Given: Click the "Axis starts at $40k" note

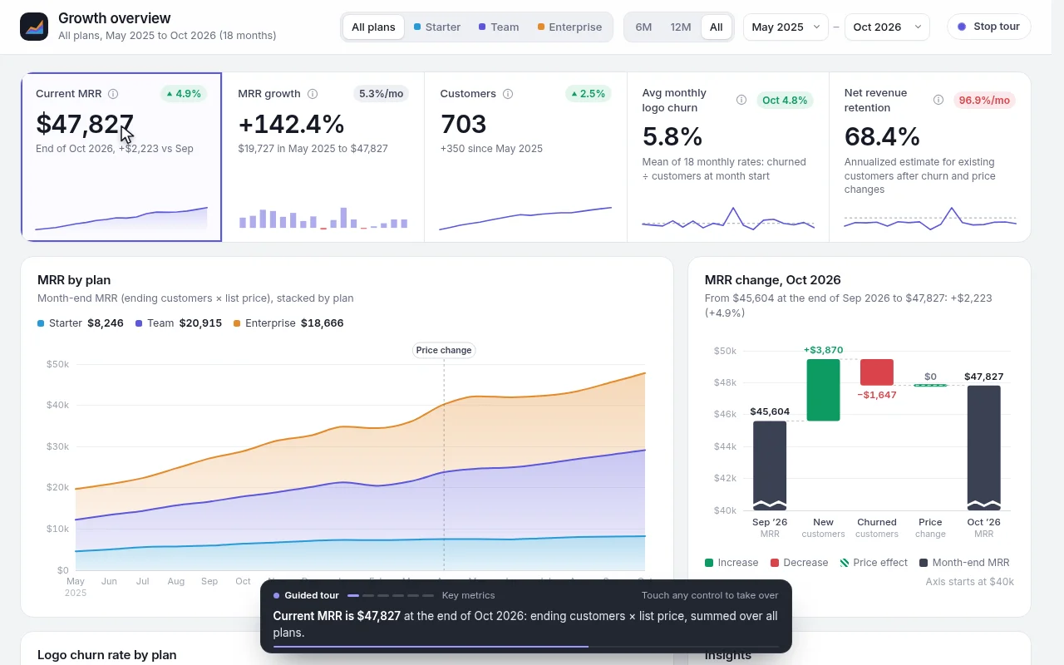Looking at the screenshot, I should pyautogui.click(x=969, y=581).
